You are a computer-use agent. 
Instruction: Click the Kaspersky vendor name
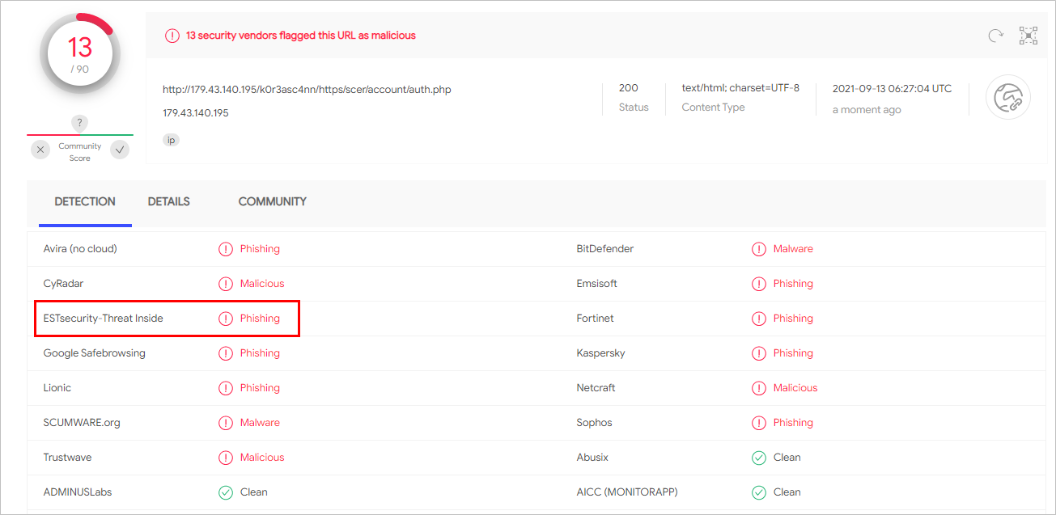point(601,353)
